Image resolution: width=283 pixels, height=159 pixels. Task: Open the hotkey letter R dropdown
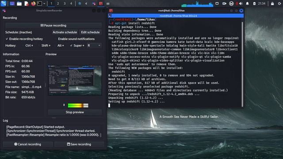94,45
